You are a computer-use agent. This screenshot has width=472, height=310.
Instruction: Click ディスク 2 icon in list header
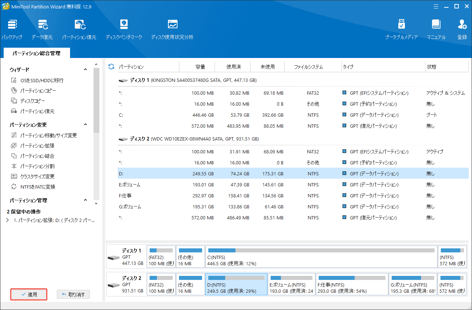pyautogui.click(x=123, y=139)
